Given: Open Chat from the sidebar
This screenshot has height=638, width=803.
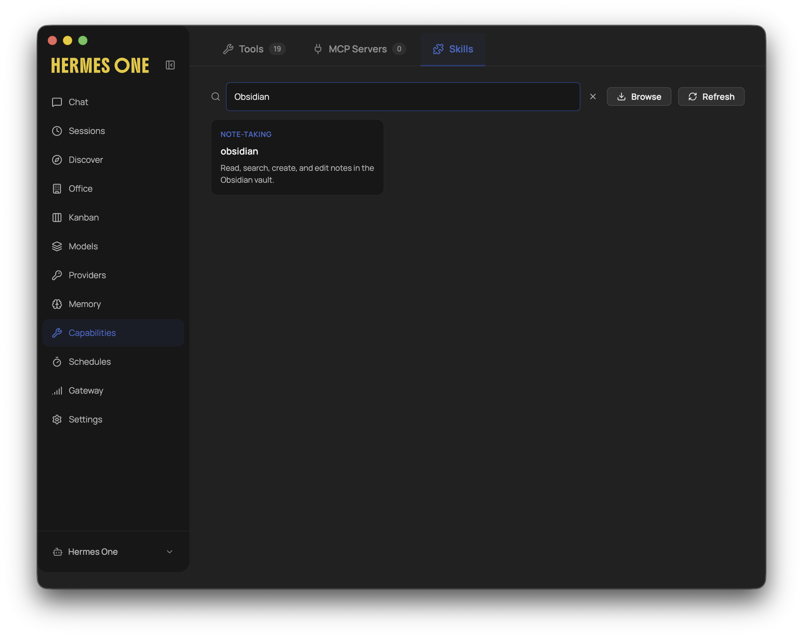Looking at the screenshot, I should click(113, 102).
